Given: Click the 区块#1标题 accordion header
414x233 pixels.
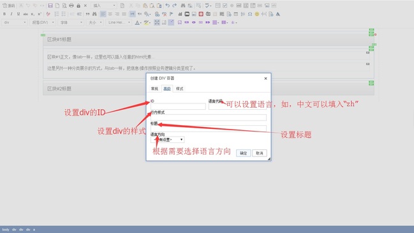Looking at the screenshot, I should (x=209, y=40).
